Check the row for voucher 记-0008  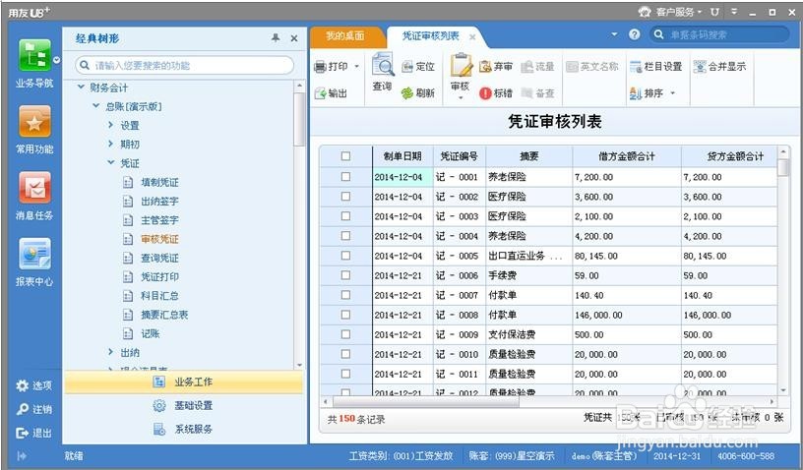345,315
